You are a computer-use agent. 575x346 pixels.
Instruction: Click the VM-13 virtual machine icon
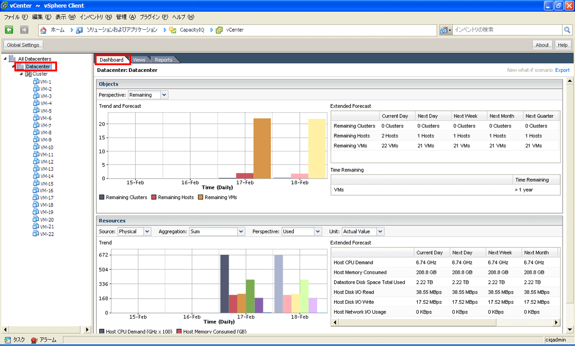(x=36, y=169)
